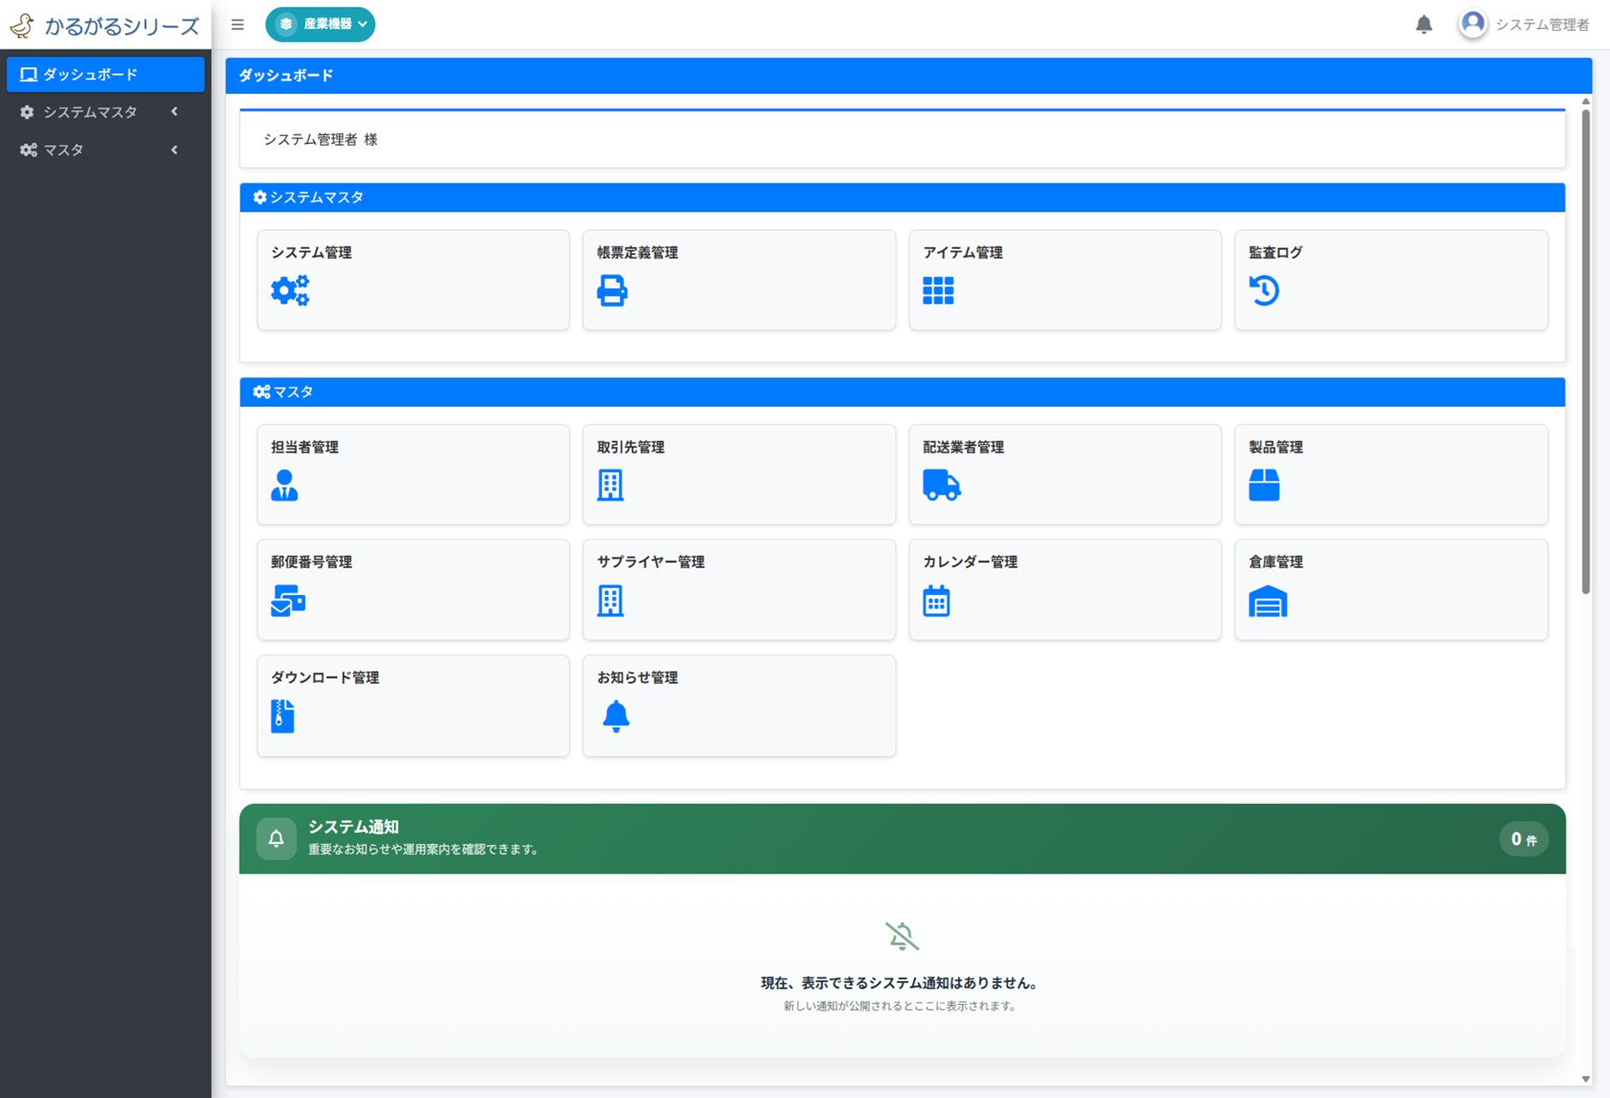This screenshot has height=1098, width=1610.
Task: Open the カレンダー管理 calendar icon
Action: [x=936, y=601]
